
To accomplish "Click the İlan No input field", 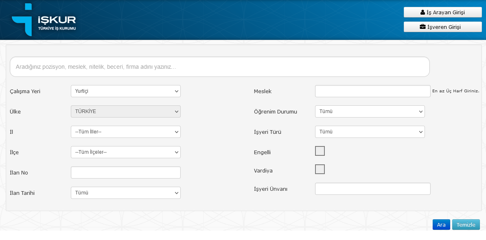I will (x=125, y=172).
